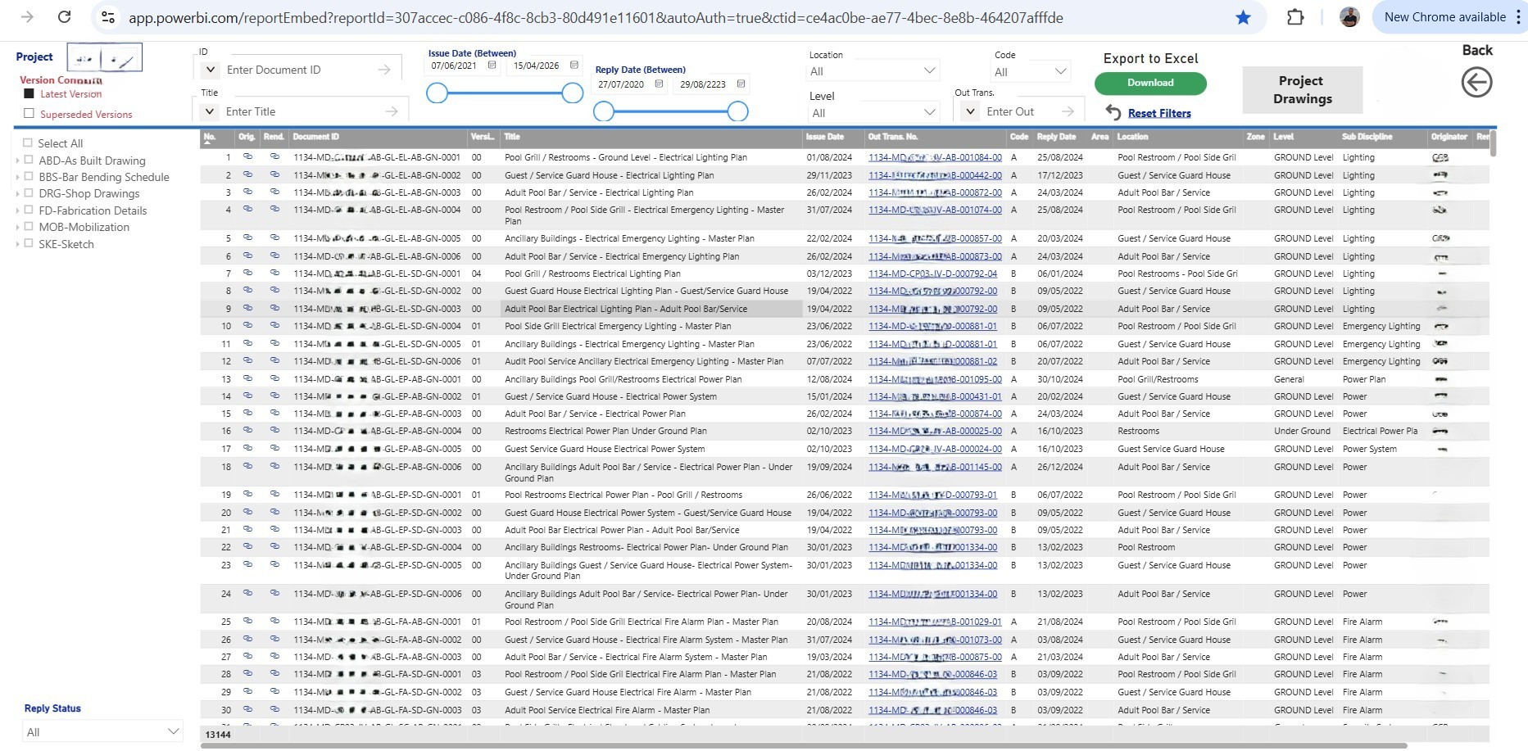The height and width of the screenshot is (751, 1528).
Task: Click the Rend. view icon in row 5
Action: coord(274,238)
